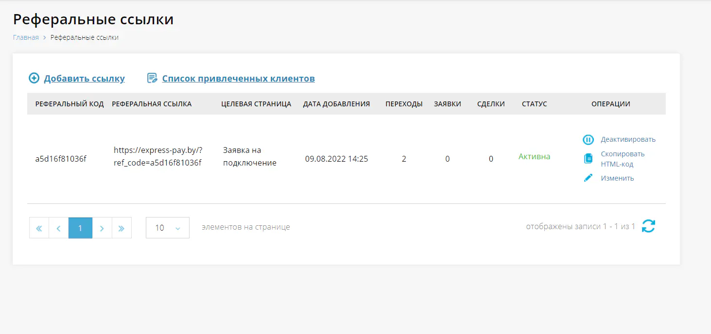Click the pencil icon for Изменить
Viewport: 711px width, 334px height.
click(x=588, y=178)
